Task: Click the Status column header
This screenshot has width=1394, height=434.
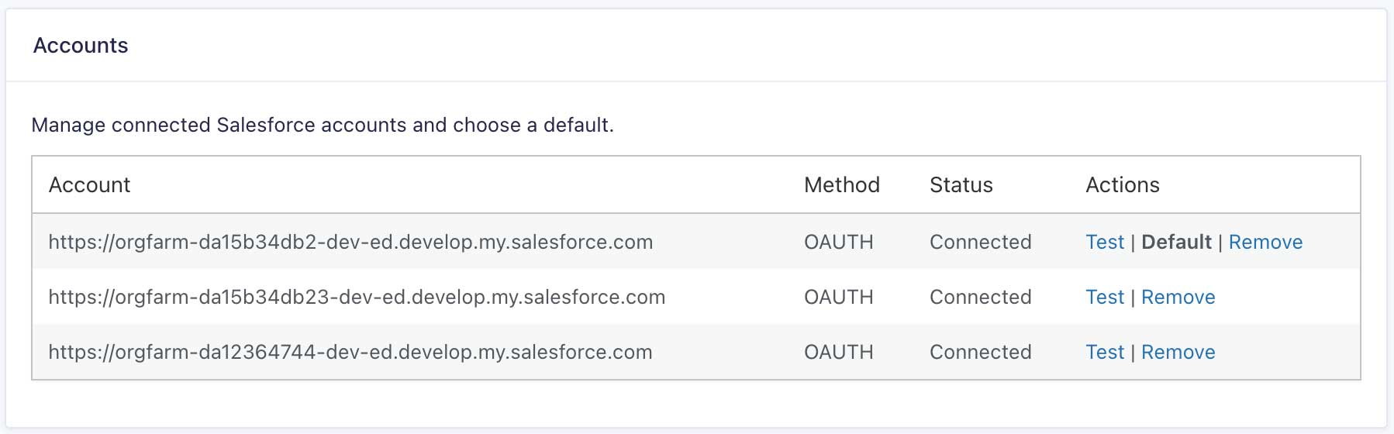Action: point(961,185)
